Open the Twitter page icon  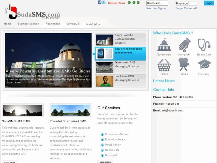tap(104, 2)
